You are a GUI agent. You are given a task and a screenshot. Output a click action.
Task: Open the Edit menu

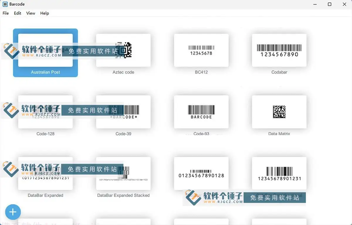pyautogui.click(x=17, y=13)
